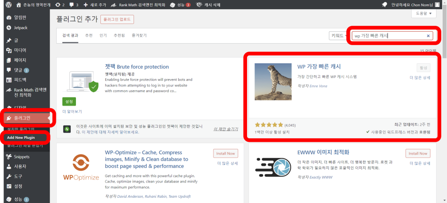Open 젯팩 Brute force protection title
The height and width of the screenshot is (203, 447).
coord(137,67)
